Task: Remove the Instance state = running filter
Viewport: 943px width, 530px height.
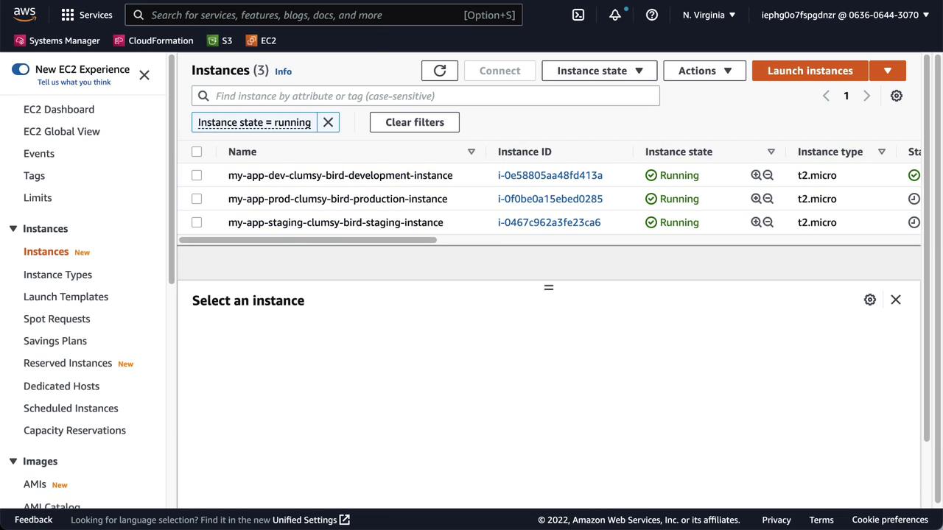Action: point(329,122)
